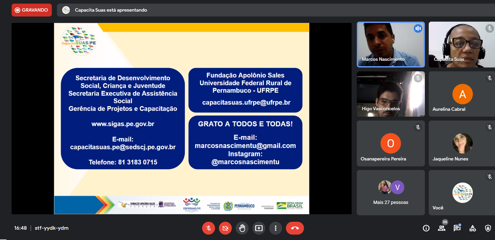Open more options three-dot menu
Viewport: 495px width, 240px height.
click(x=276, y=228)
